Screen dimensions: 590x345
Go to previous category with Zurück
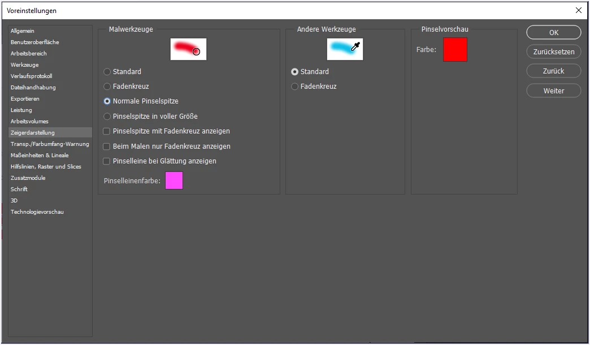click(553, 71)
